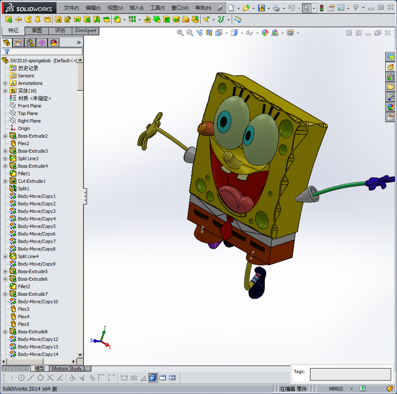The image size is (397, 394).
Task: Switch to the PropertyManager tab icon
Action: [x=18, y=43]
